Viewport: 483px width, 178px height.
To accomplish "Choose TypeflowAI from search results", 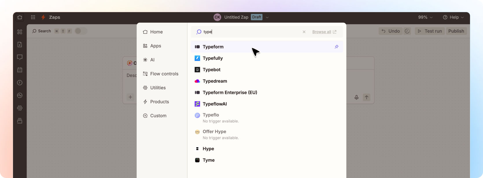I will point(267,104).
